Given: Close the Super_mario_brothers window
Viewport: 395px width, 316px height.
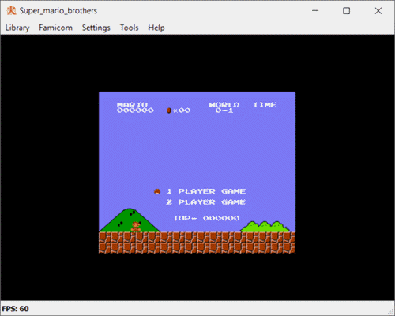Looking at the screenshot, I should click(x=378, y=11).
